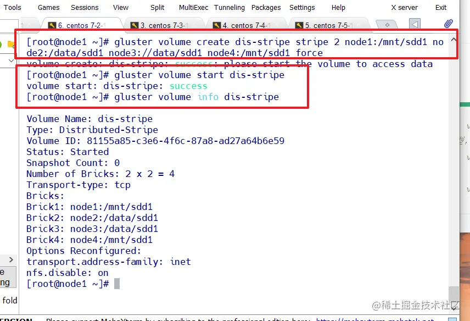
Task: Click the 'gluster volume info dis-stripe' command
Action: [x=197, y=97]
